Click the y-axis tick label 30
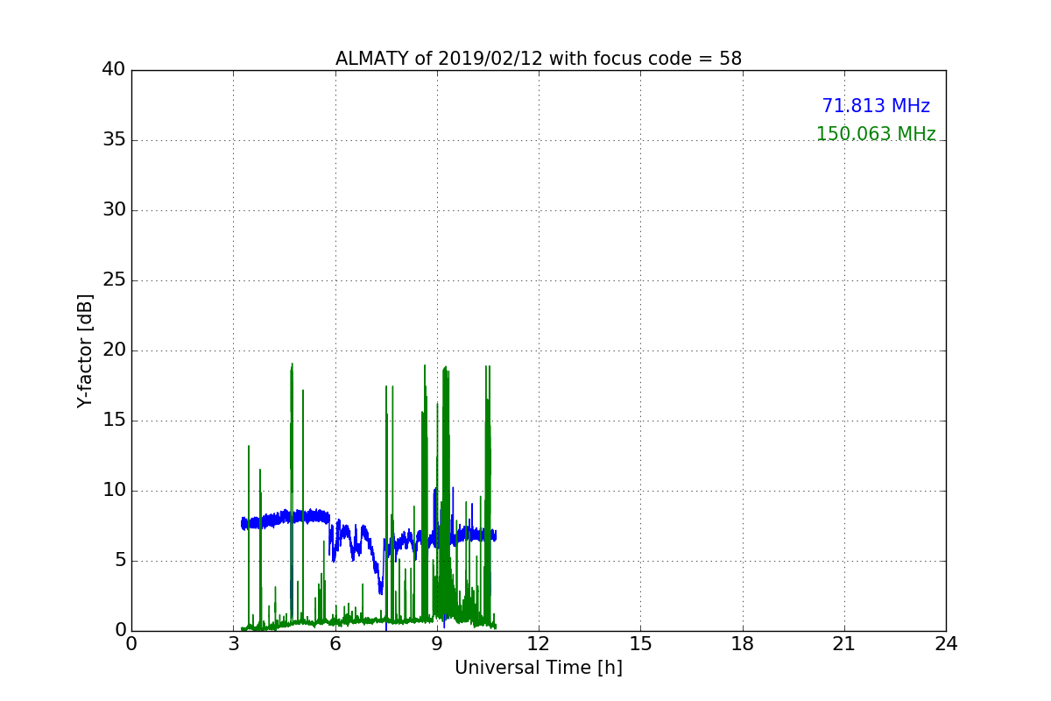 click(114, 210)
